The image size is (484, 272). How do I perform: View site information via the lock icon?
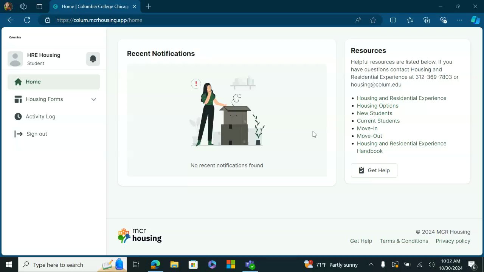(48, 20)
